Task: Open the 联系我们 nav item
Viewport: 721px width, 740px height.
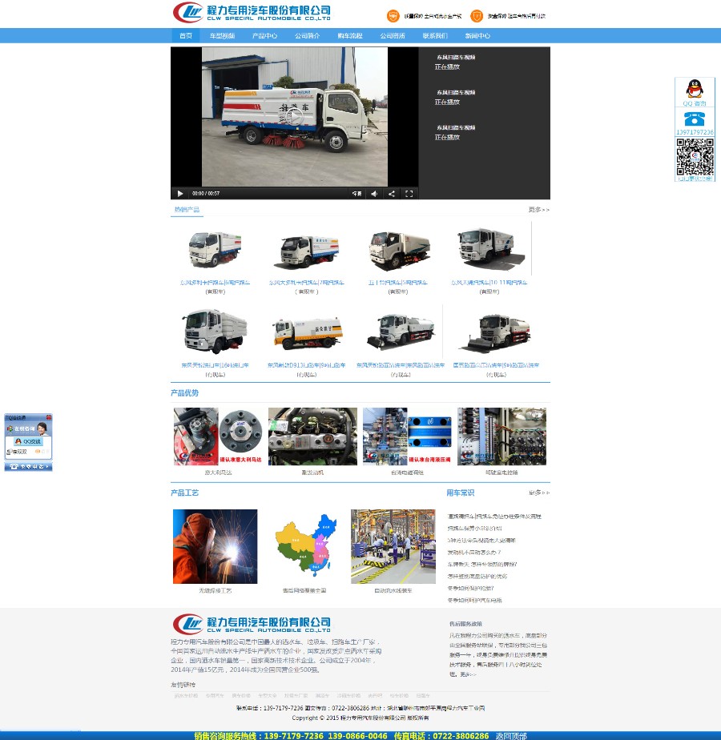Action: coord(435,36)
